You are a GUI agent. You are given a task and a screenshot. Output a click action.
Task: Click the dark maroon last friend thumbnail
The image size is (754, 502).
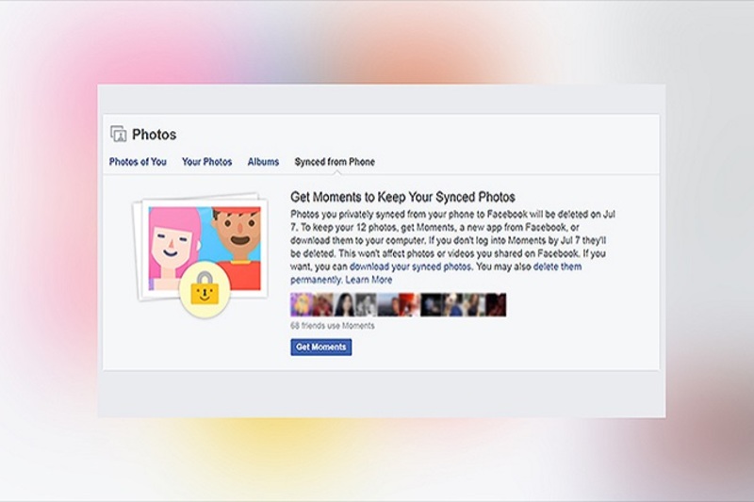tap(496, 304)
